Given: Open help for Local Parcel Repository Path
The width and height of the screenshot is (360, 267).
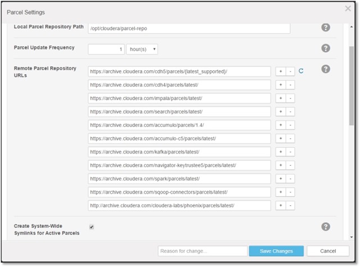Looking at the screenshot, I should coord(326,28).
